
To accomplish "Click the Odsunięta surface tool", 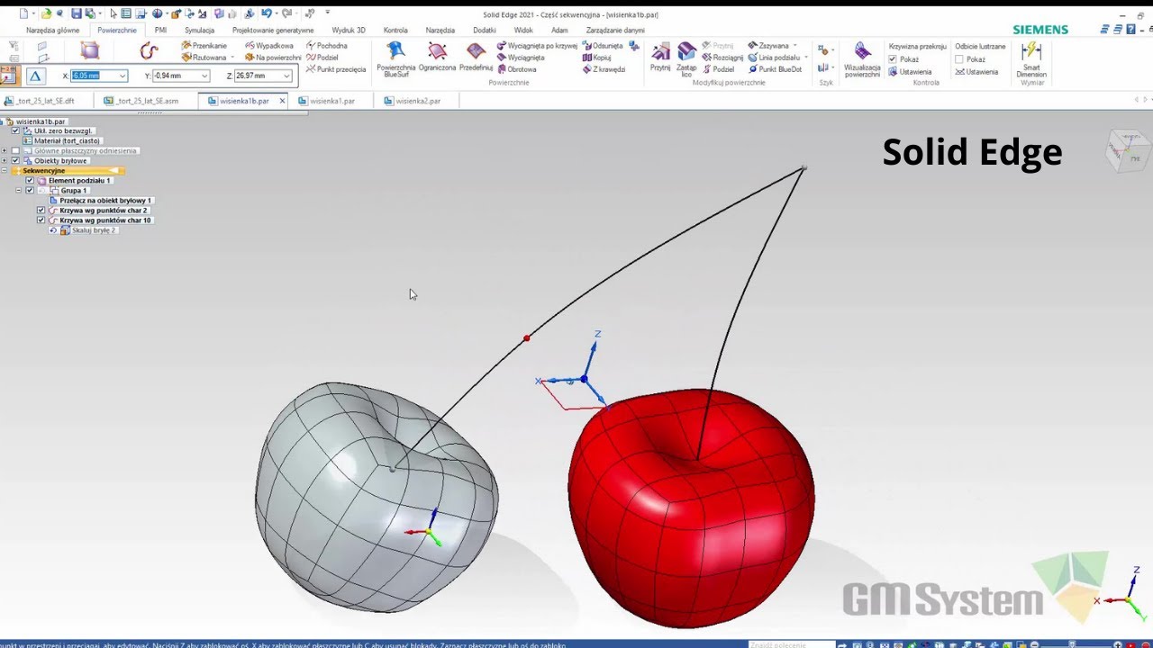I will (x=602, y=45).
